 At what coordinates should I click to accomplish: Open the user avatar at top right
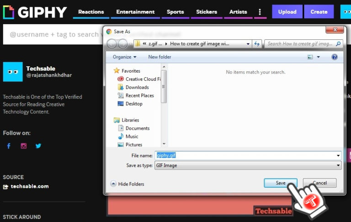[x=346, y=11]
